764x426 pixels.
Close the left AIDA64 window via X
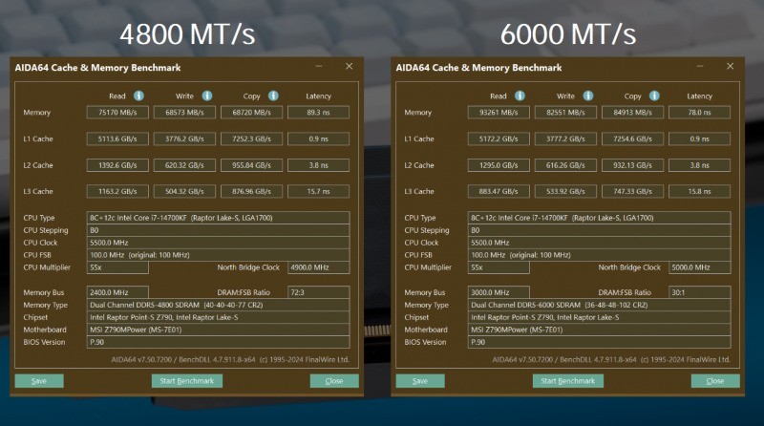[x=349, y=66]
